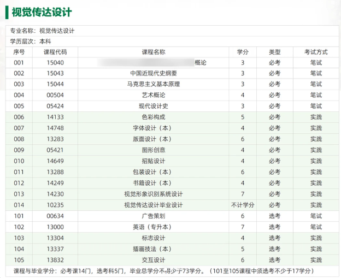
Task: Select course code 14649
Action: point(55,161)
